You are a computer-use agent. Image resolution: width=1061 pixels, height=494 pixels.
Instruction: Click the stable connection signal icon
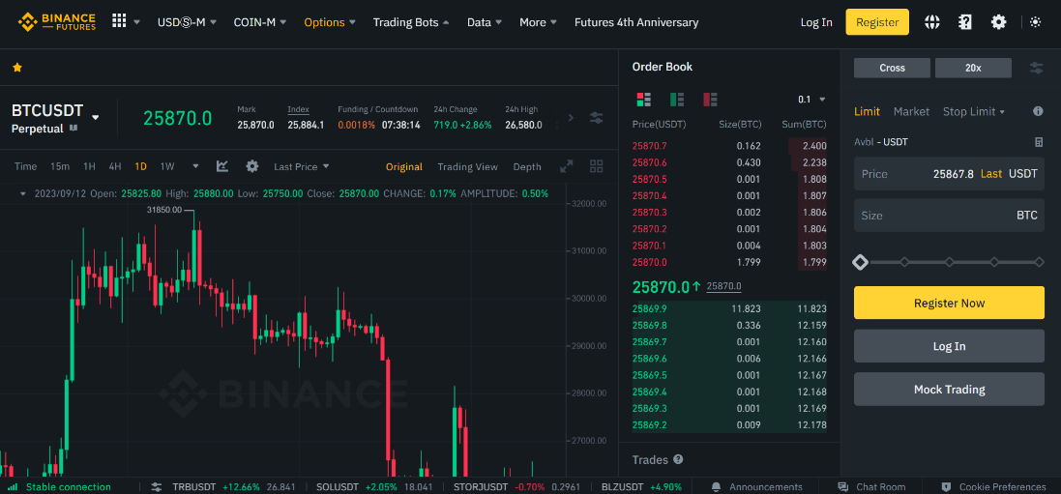click(x=13, y=486)
